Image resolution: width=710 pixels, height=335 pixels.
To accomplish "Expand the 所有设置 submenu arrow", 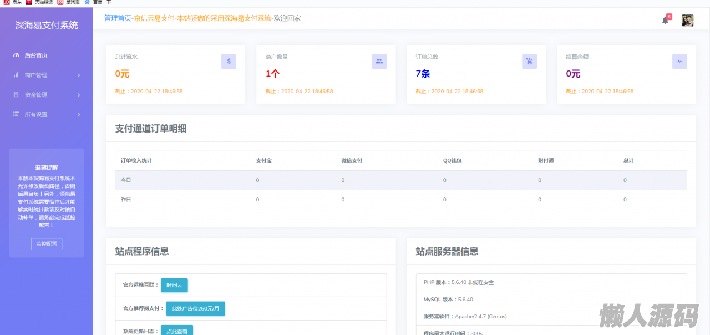I will click(79, 115).
